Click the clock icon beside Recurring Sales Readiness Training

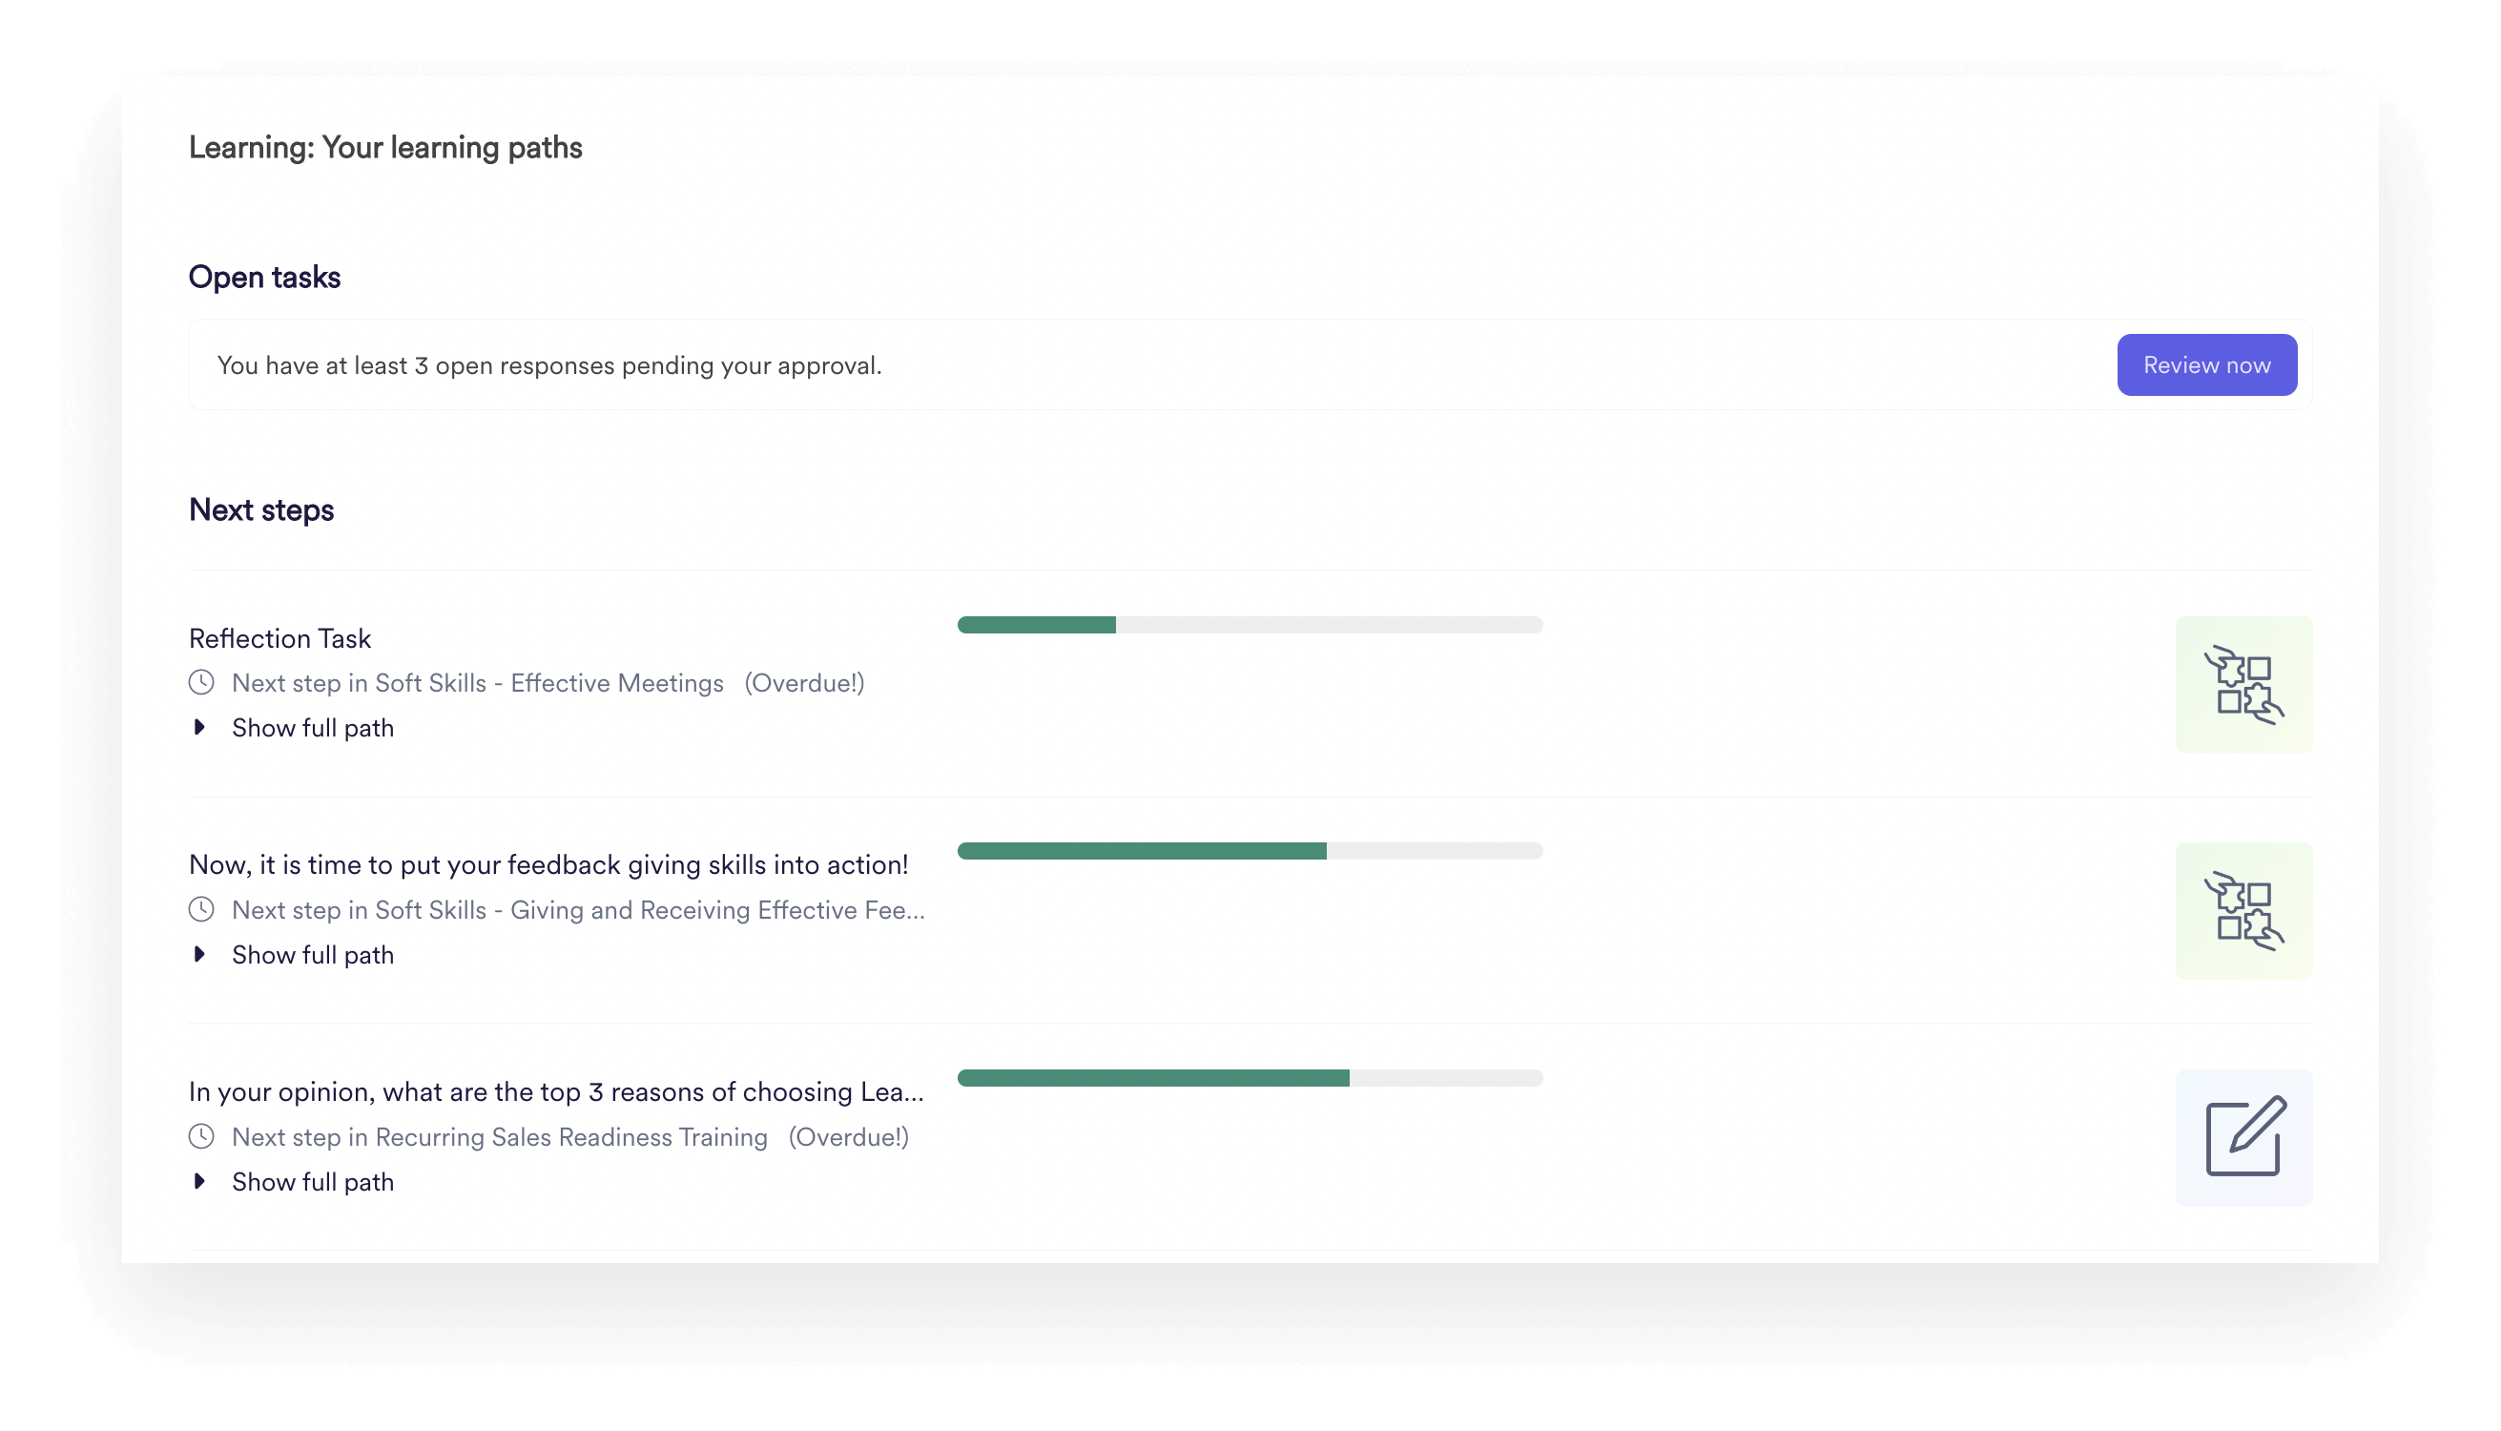[x=203, y=1137]
